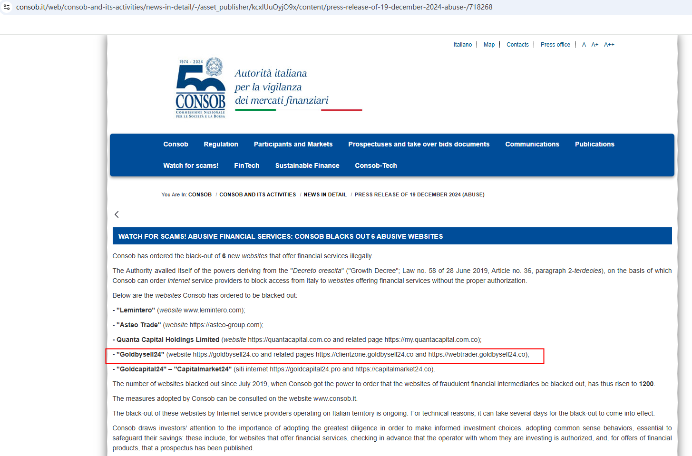This screenshot has height=456, width=692.
Task: Click the Quanta Capital Holdings Limited entry
Action: pyautogui.click(x=297, y=340)
